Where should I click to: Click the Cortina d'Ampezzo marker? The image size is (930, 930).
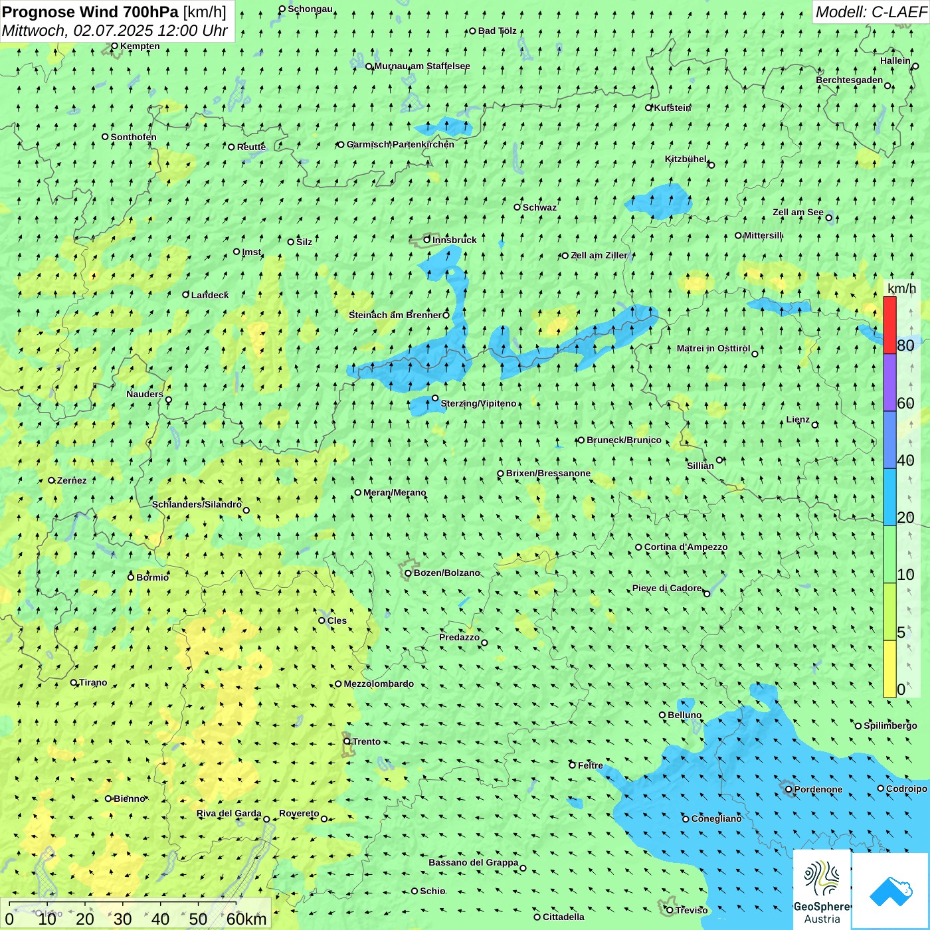[638, 547]
